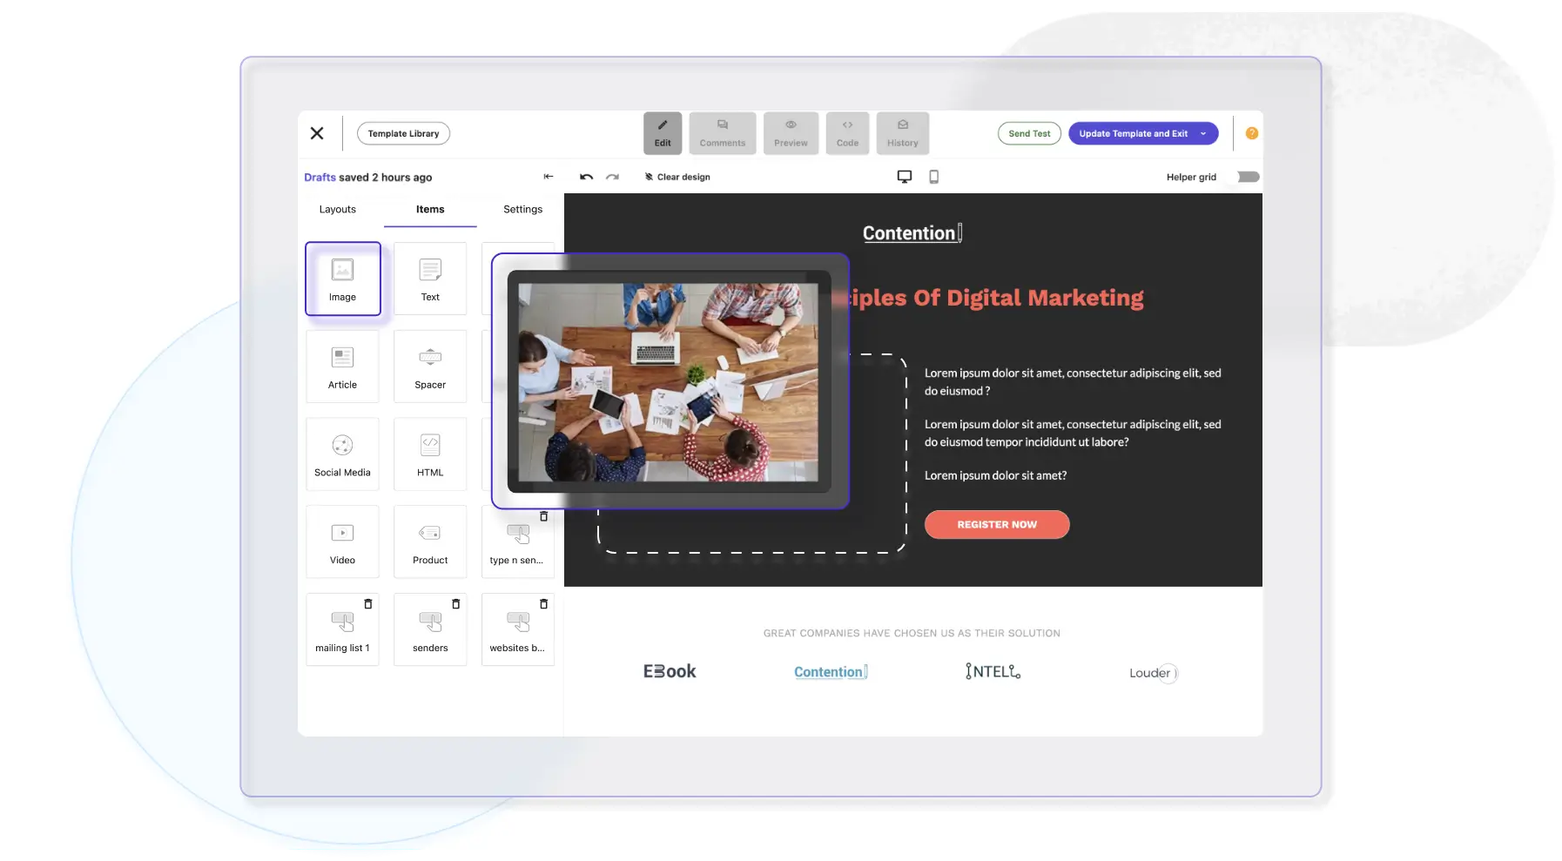This screenshot has width=1562, height=861.
Task: Click Update Template and Exit
Action: (1133, 133)
